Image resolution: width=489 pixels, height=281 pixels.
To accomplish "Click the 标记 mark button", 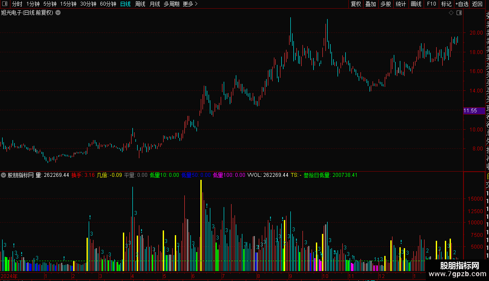I will (446, 4).
